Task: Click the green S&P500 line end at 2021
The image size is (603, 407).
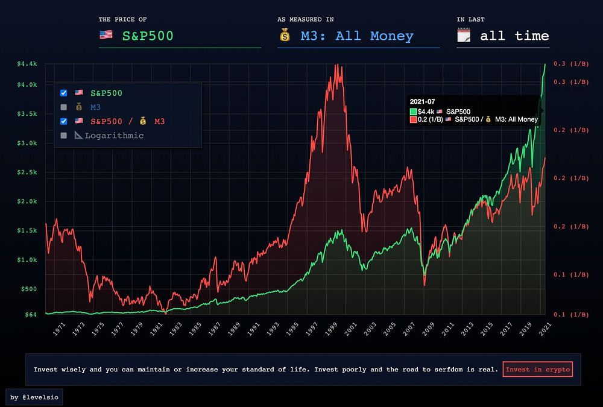Action: (545, 65)
